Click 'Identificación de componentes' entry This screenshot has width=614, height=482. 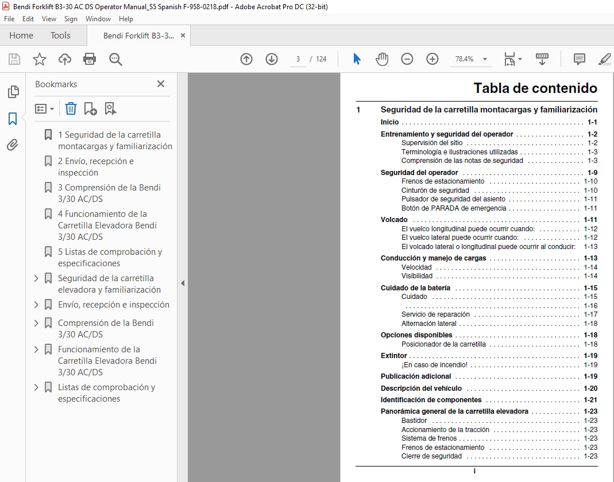pos(431,400)
